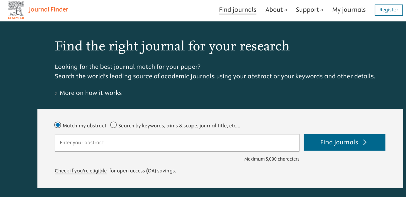Viewport: 406px width, 197px height.
Task: Focus the Enter your abstract field
Action: [x=177, y=143]
